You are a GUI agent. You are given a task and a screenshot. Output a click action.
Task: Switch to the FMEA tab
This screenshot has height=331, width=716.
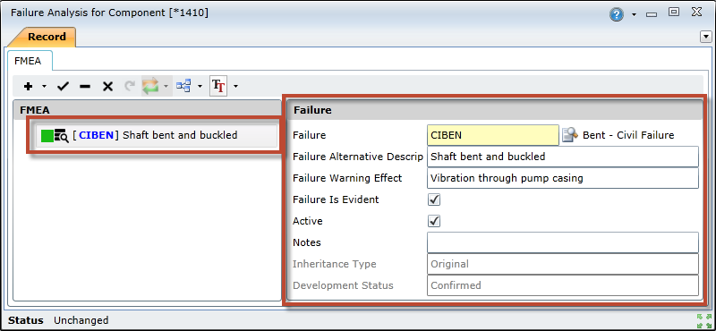coord(28,60)
